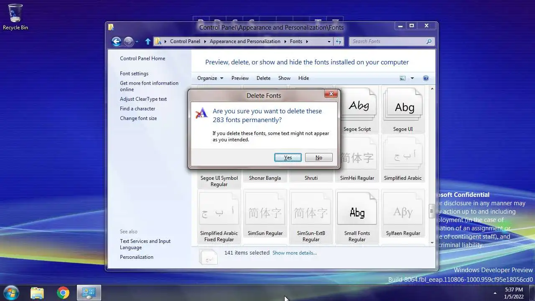535x301 pixels.
Task: Click Control Panel breadcrumb in address bar
Action: (185, 41)
